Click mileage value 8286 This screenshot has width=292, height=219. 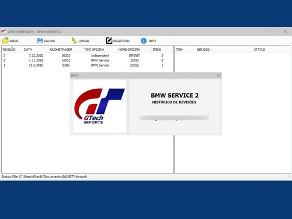pyautogui.click(x=66, y=65)
